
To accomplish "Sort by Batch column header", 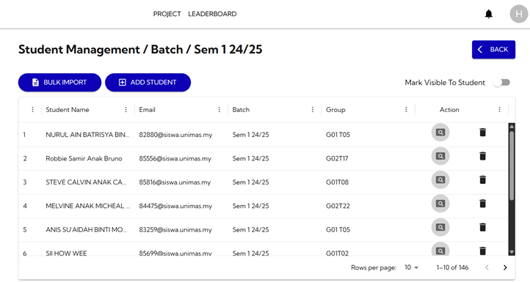I will click(241, 110).
